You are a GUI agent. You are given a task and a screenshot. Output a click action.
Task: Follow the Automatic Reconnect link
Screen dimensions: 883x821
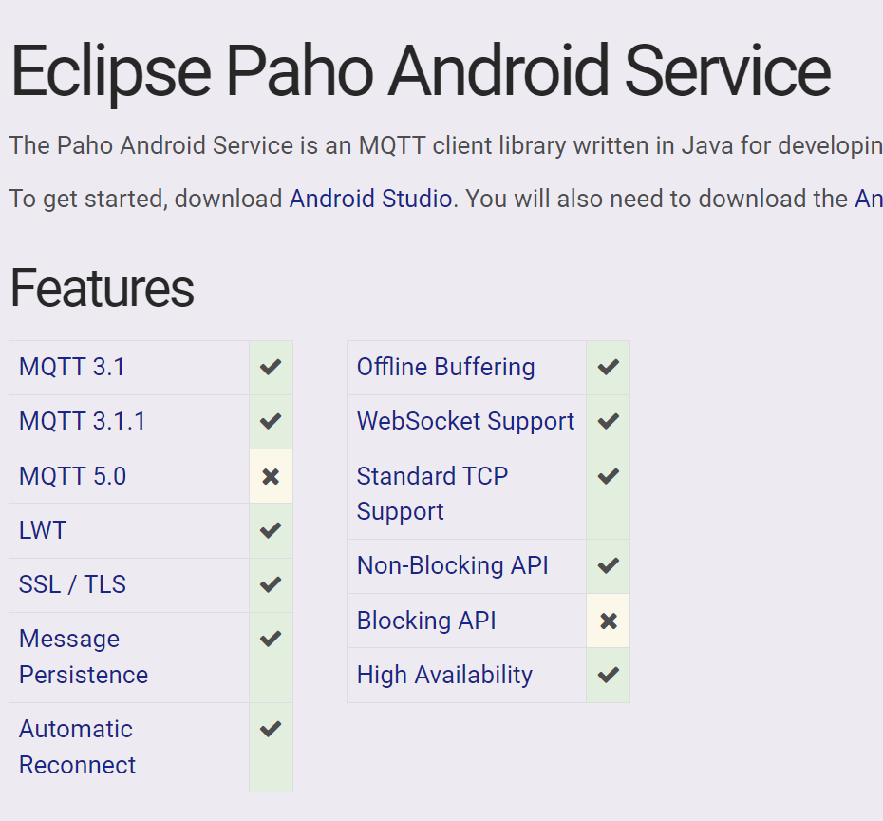point(77,747)
